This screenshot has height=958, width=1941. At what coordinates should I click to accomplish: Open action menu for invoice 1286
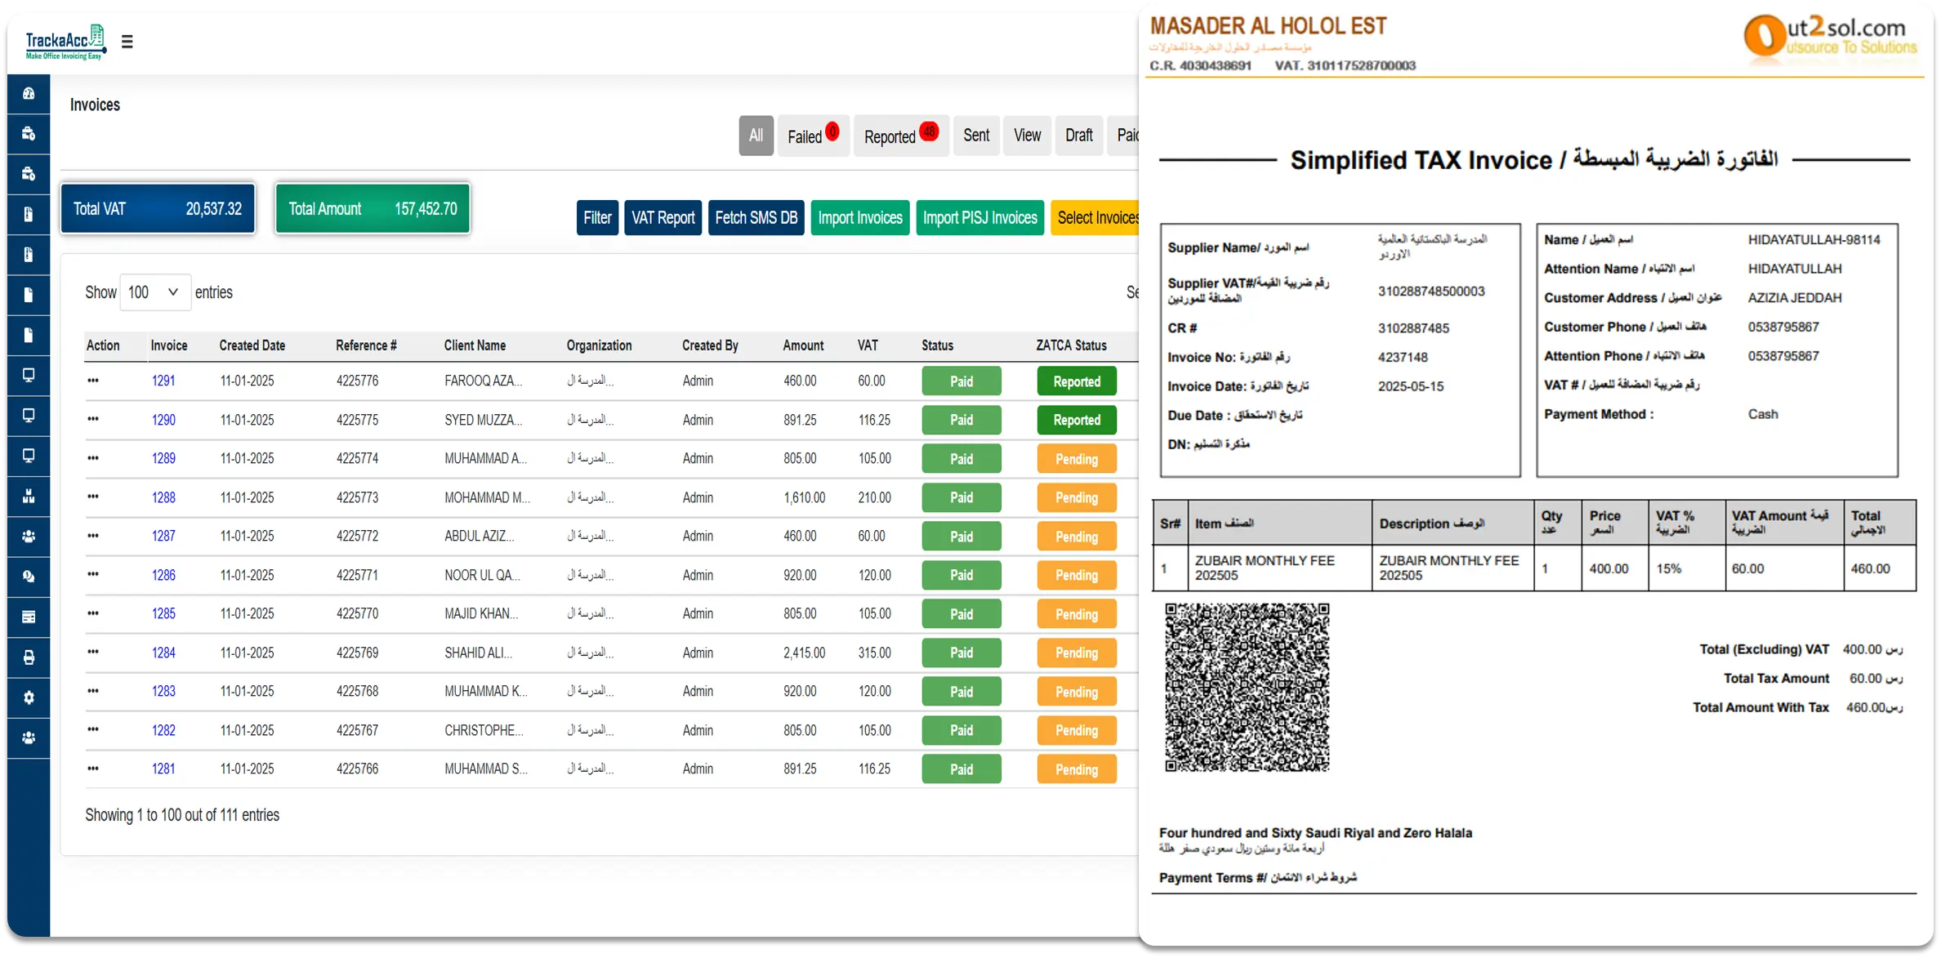click(x=93, y=574)
